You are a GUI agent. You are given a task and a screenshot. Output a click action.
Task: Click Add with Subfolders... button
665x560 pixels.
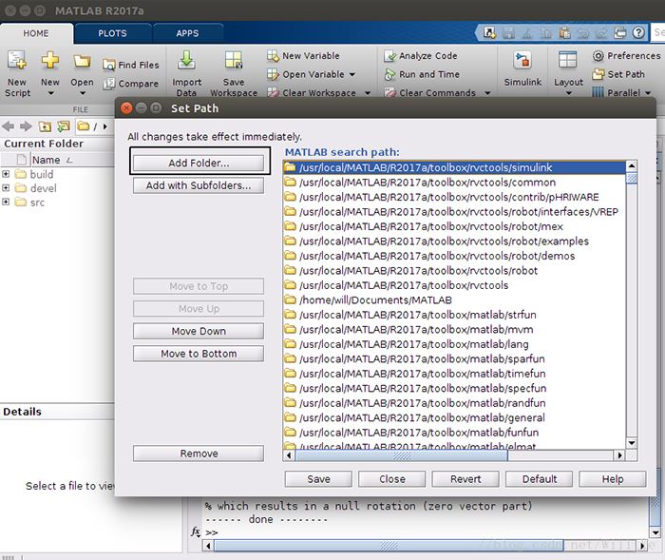pos(199,186)
